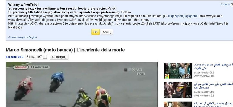This screenshot has height=107, width=233.
Task: Accept settings with the OK button
Action: 96,32
